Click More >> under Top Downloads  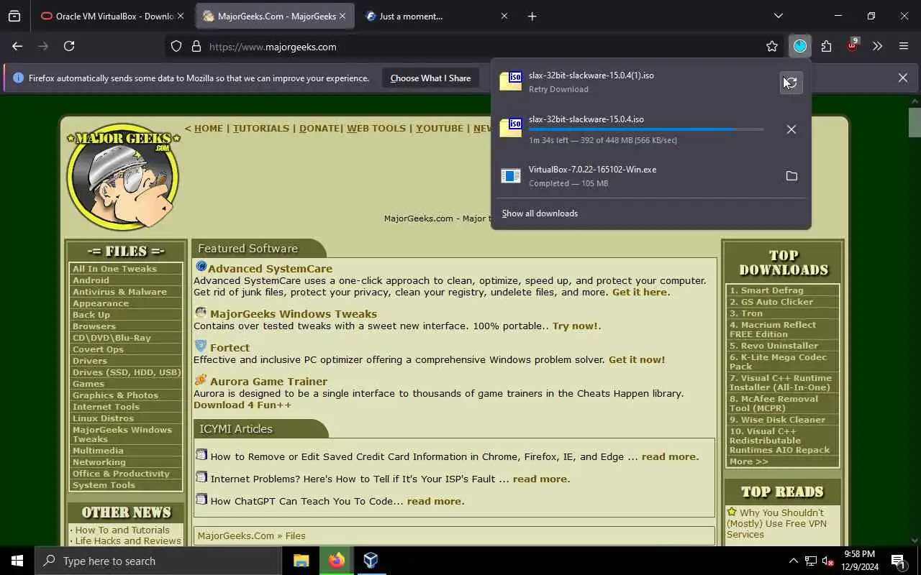pyautogui.click(x=748, y=461)
